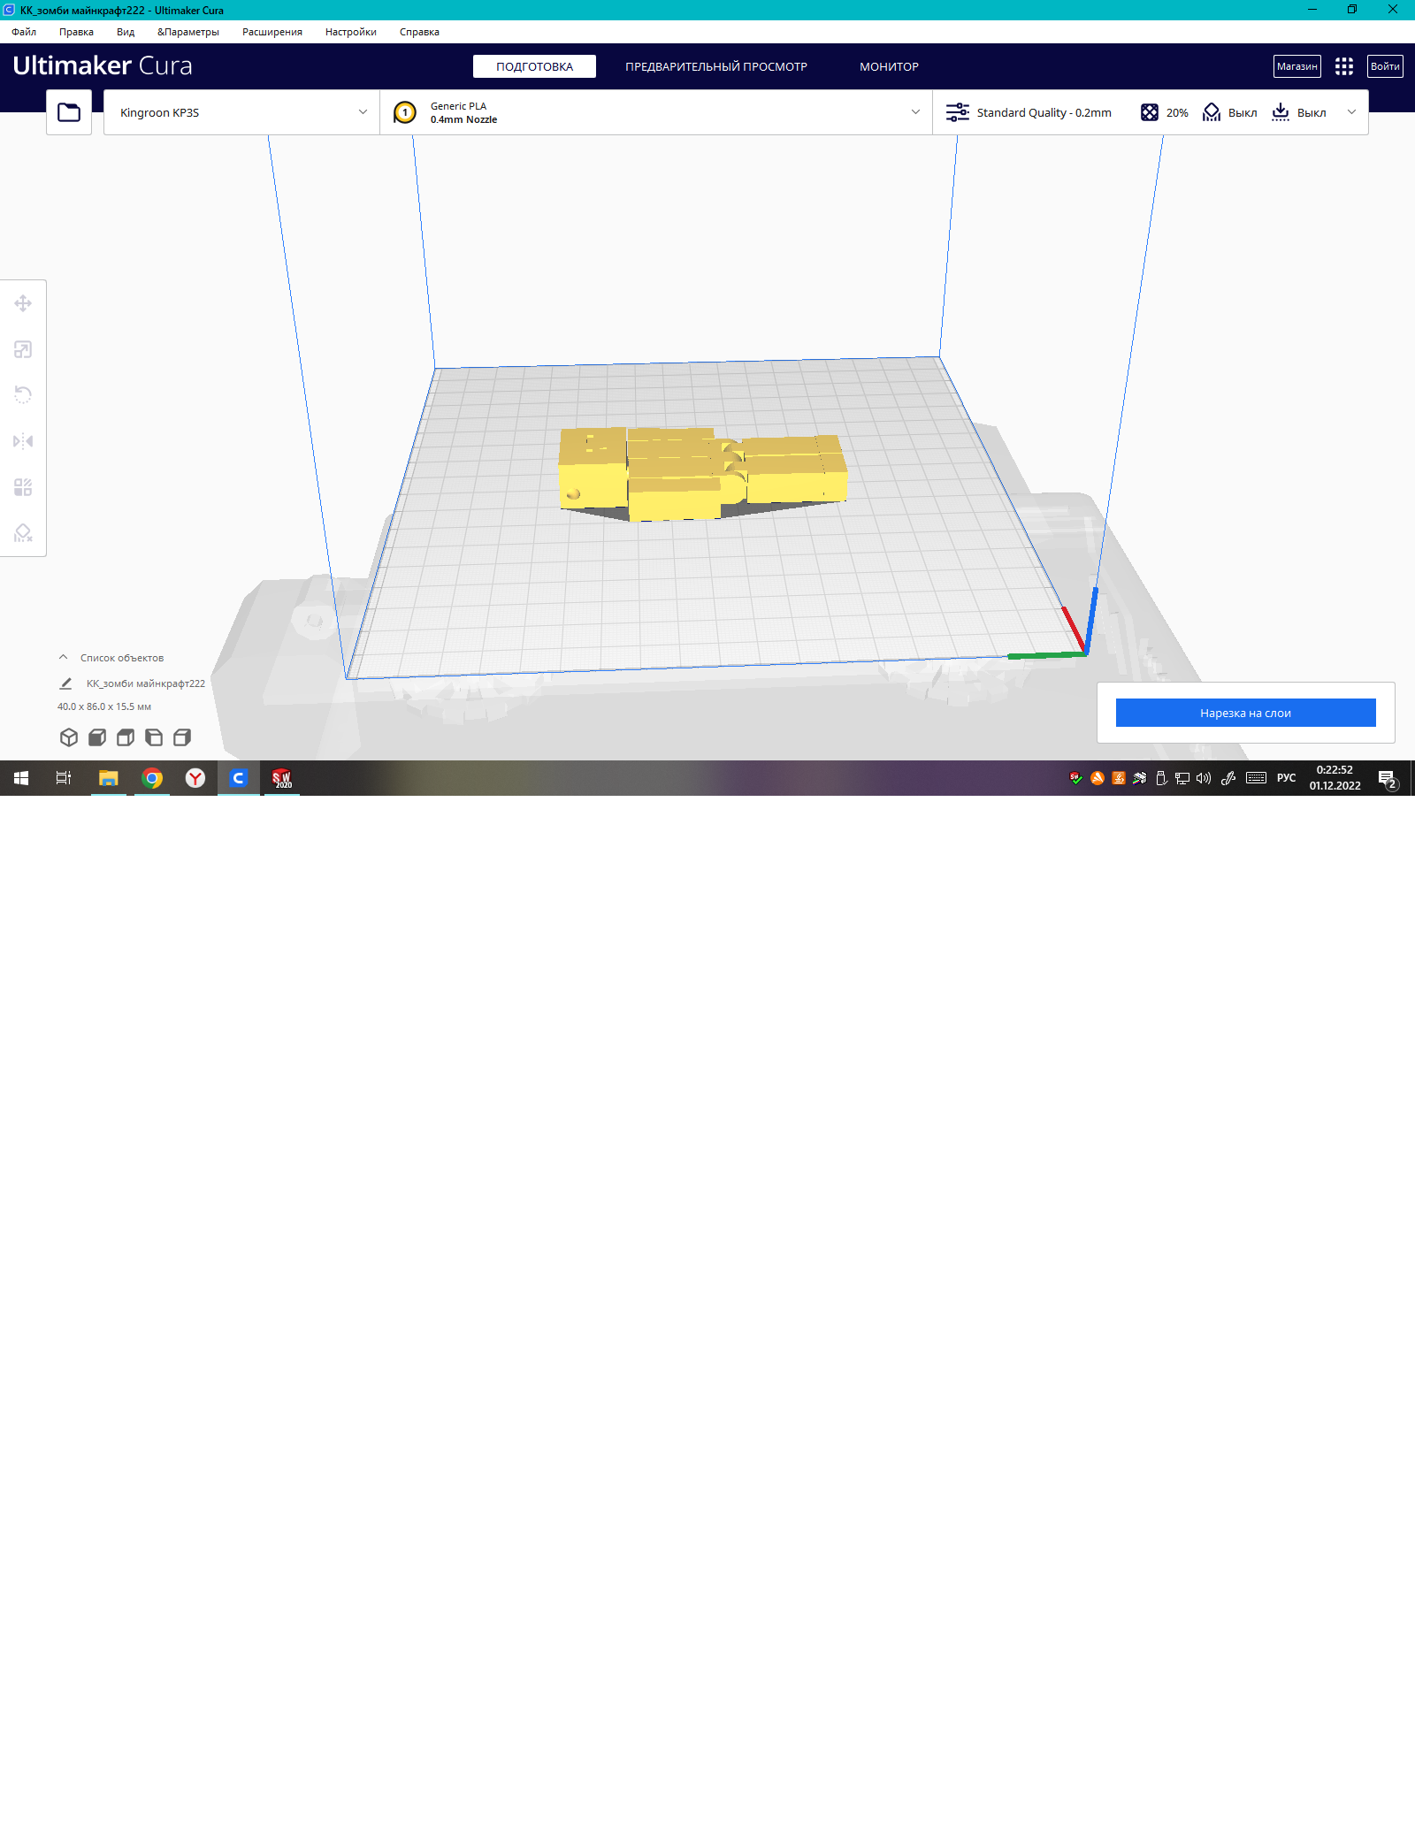Open Google Chrome from the taskbar
The image size is (1415, 1840).
point(152,778)
